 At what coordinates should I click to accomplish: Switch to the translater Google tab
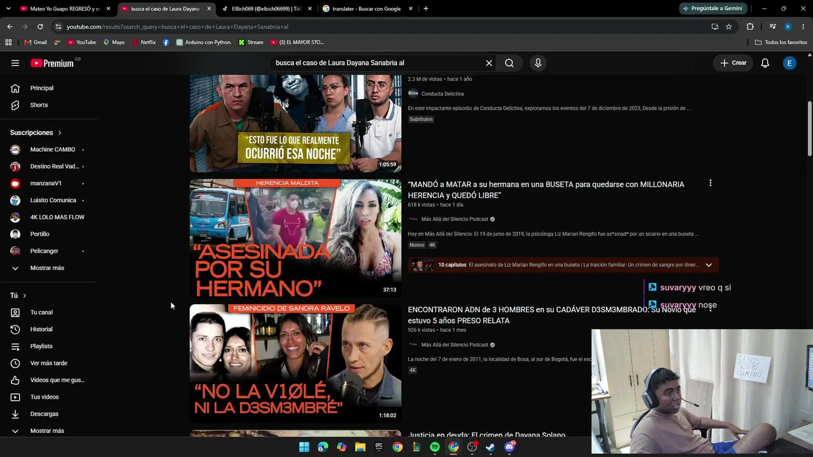[367, 9]
